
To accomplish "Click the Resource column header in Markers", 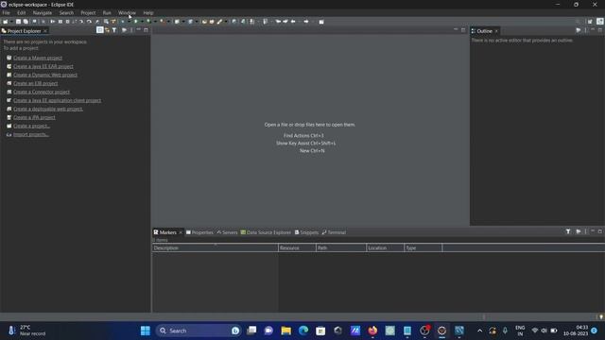I will pyautogui.click(x=297, y=247).
